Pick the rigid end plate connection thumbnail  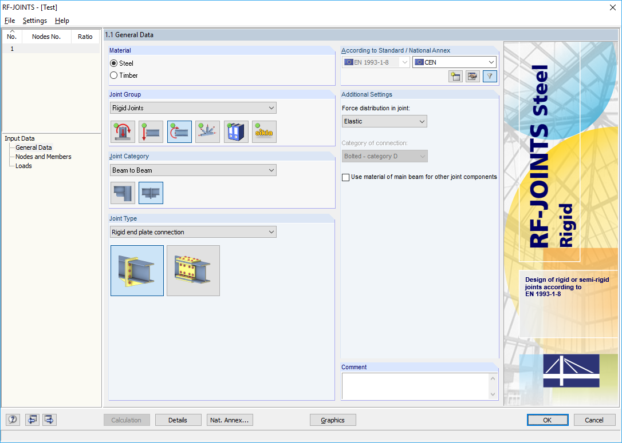(137, 271)
